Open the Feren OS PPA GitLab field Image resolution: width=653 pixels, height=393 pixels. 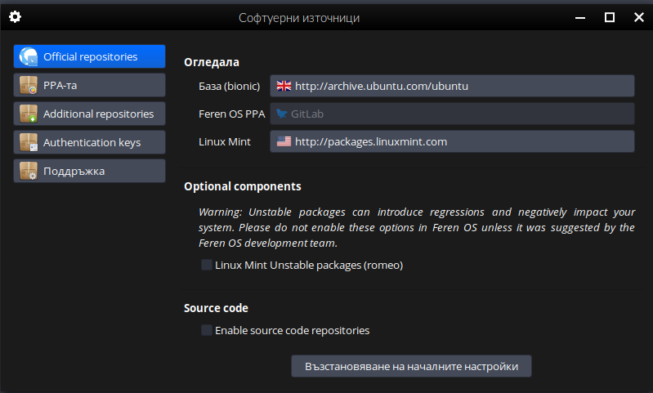(x=452, y=114)
